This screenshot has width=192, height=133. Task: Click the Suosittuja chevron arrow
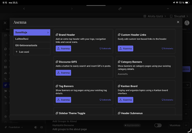click(48, 32)
